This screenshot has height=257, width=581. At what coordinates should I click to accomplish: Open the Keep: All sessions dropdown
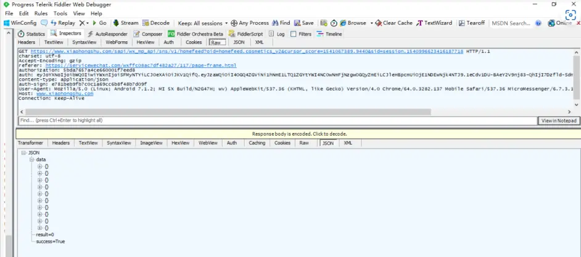click(x=203, y=23)
